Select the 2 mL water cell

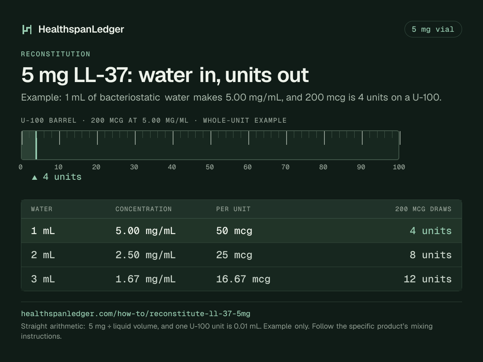[x=43, y=255]
